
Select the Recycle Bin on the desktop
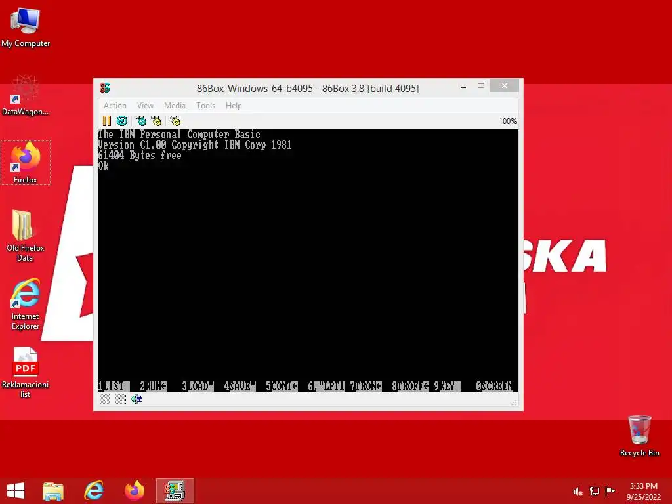(x=639, y=436)
